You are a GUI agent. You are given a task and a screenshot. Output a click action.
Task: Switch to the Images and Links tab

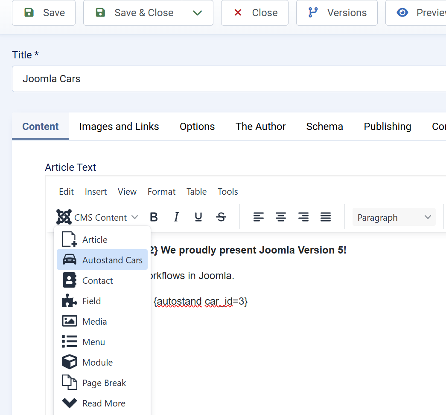[x=119, y=127]
